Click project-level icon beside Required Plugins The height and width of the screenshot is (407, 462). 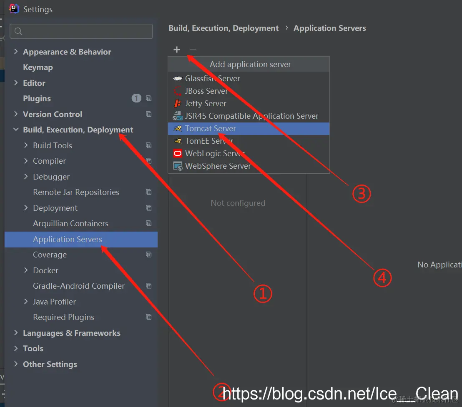[148, 317]
